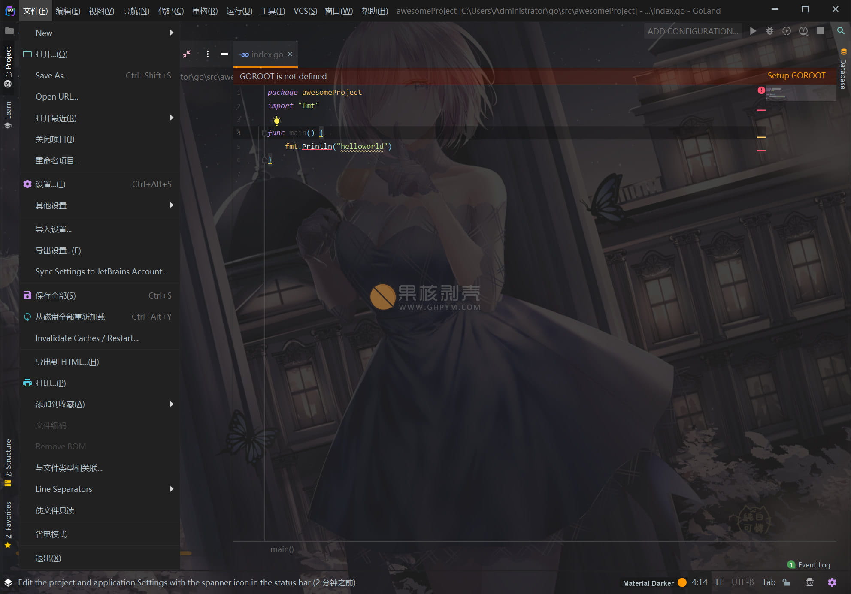851x594 pixels.
Task: Open the Learn tool window
Action: tap(8, 115)
